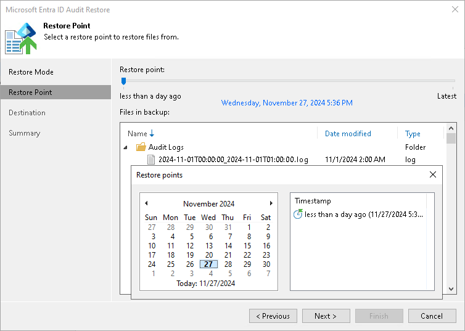This screenshot has height=331, width=465.
Task: Open the Destination wizard step
Action: tap(27, 113)
